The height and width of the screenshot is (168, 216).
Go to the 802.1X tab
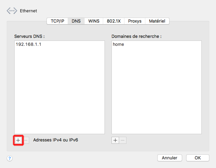coord(113,21)
